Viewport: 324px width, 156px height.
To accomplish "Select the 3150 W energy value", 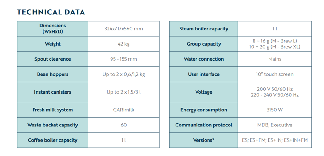I will (275, 110).
